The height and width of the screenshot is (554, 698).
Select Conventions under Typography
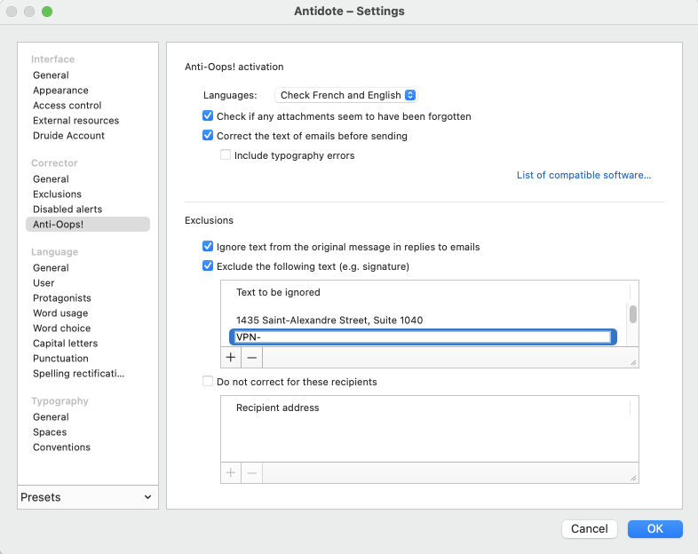61,447
